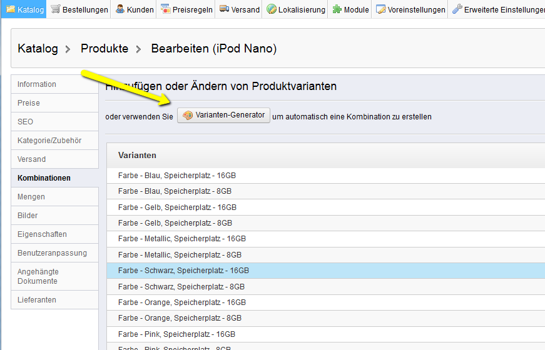The image size is (545, 350).
Task: Select row Farbe - Orange, Speicherplatz - 16GB
Action: click(325, 302)
